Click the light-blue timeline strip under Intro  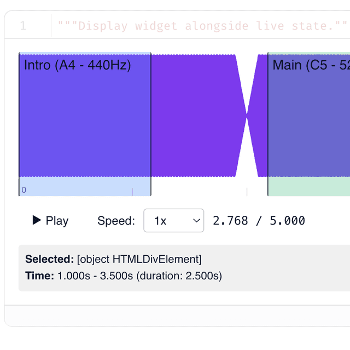coord(85,186)
